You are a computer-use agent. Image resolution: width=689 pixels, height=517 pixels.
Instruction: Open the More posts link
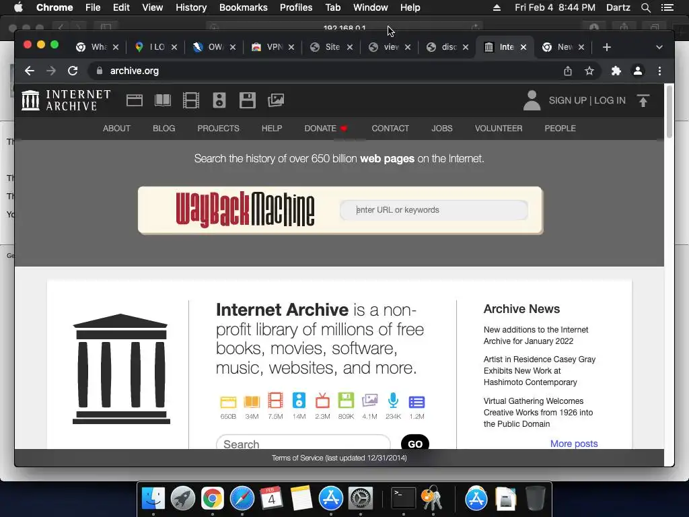574,444
